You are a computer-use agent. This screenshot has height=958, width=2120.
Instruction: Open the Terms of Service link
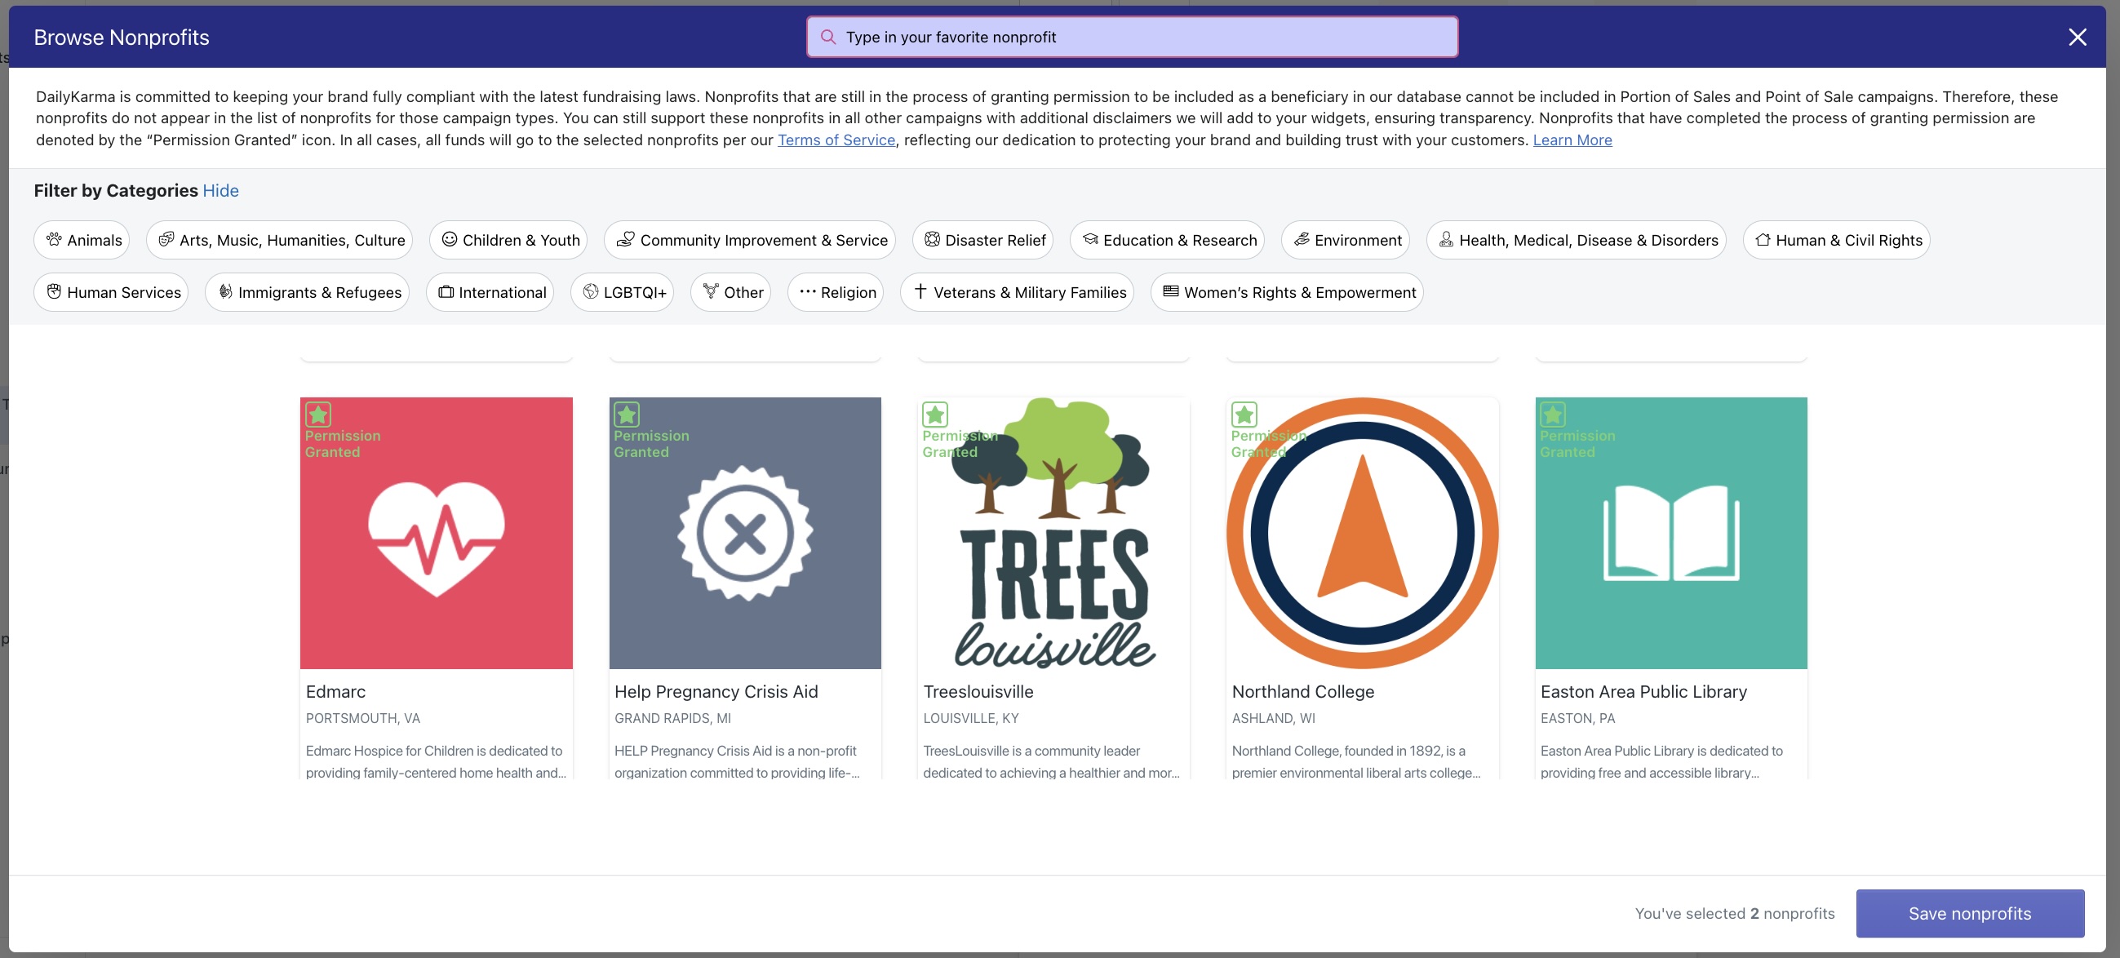(x=836, y=140)
